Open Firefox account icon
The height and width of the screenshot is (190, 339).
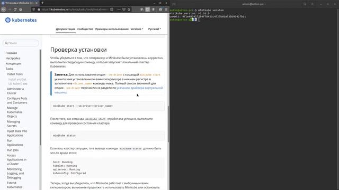point(153,9)
